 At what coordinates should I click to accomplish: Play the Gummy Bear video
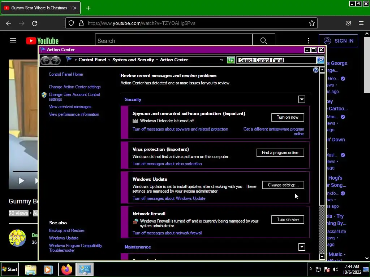pyautogui.click(x=21, y=181)
